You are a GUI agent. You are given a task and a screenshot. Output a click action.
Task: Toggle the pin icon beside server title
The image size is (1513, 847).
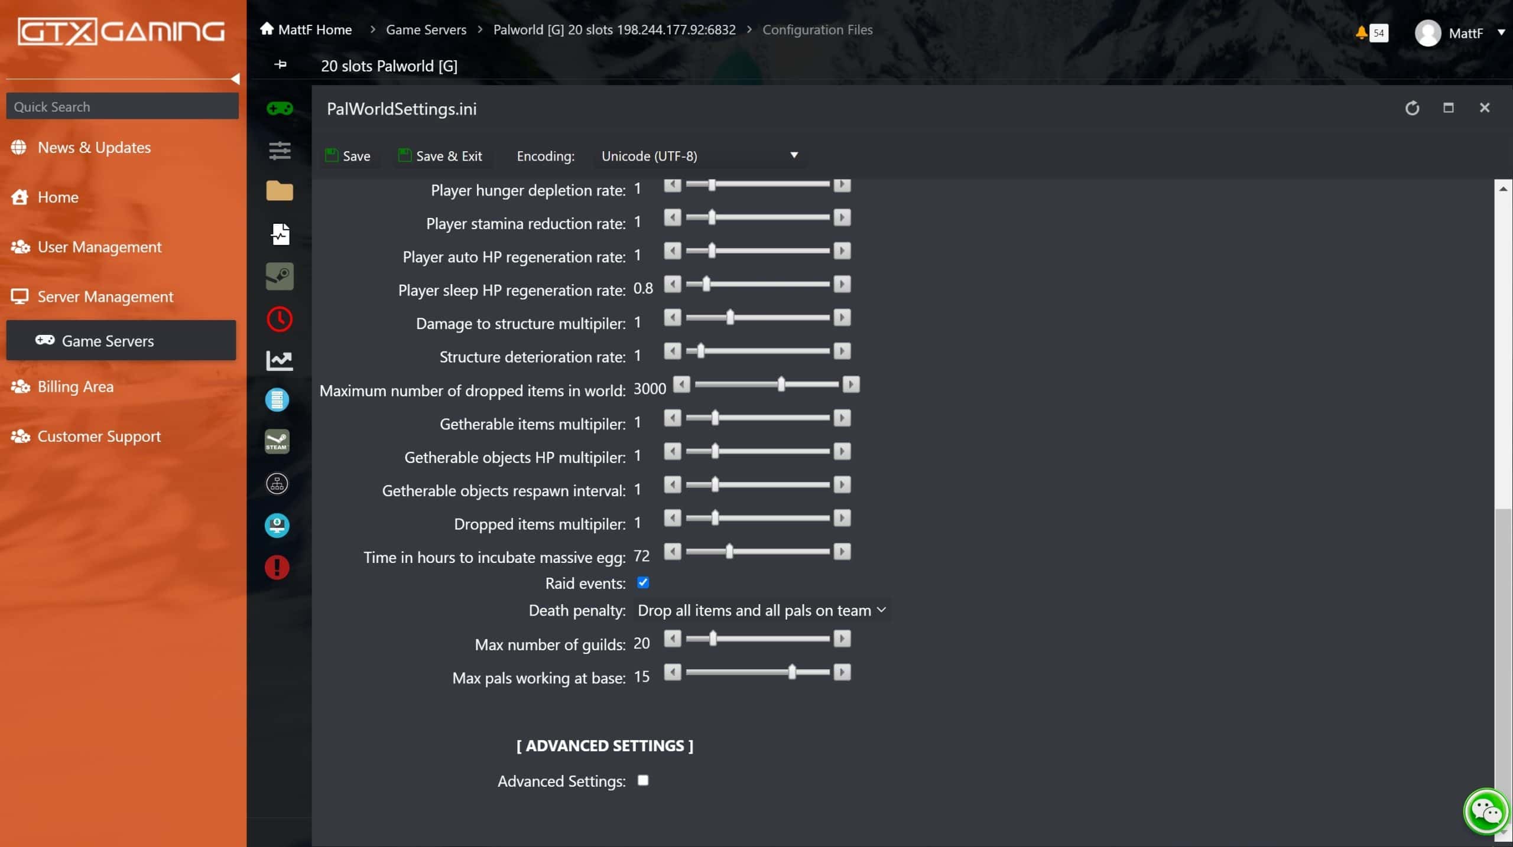tap(281, 64)
